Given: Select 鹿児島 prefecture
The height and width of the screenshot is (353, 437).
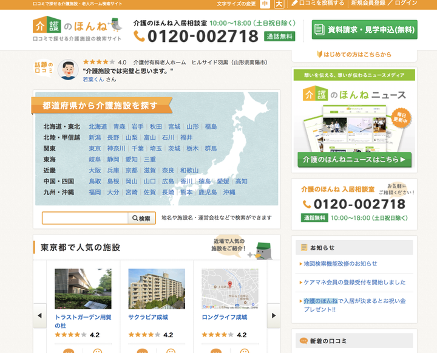Looking at the screenshot, I should point(208,192).
